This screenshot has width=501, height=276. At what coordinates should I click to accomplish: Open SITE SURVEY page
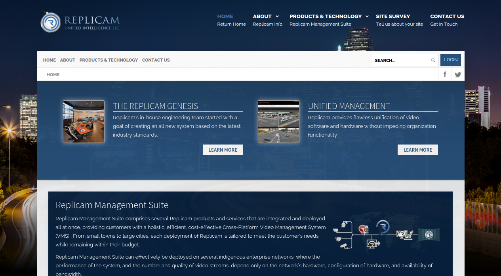click(x=393, y=16)
